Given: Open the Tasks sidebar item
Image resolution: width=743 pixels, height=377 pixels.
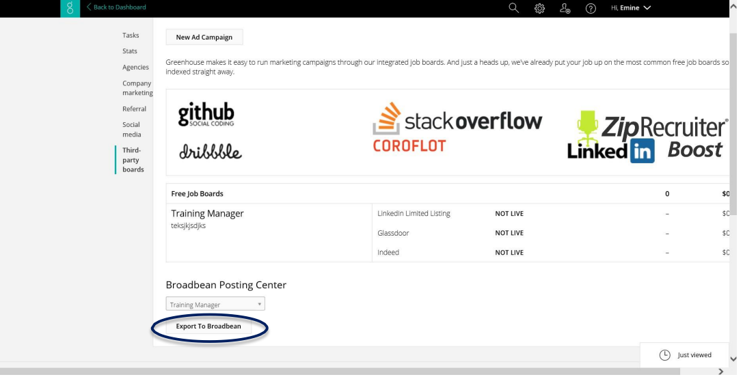Looking at the screenshot, I should [131, 35].
